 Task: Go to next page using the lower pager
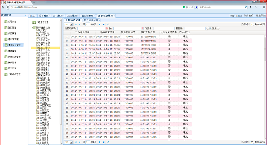tap(100, 142)
